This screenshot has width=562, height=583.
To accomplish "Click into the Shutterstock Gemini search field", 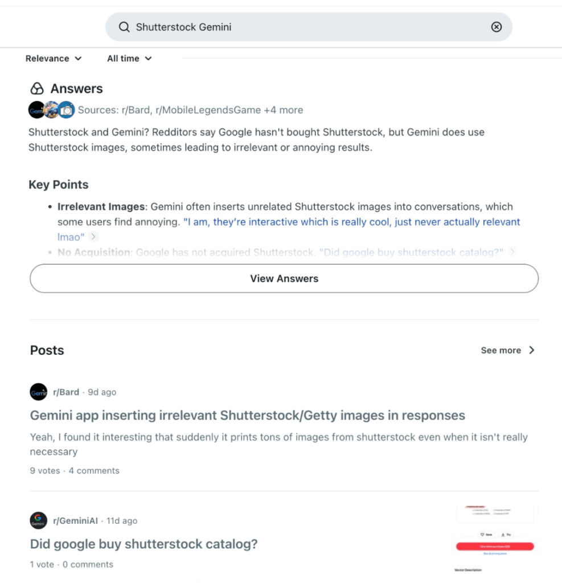I will [307, 27].
